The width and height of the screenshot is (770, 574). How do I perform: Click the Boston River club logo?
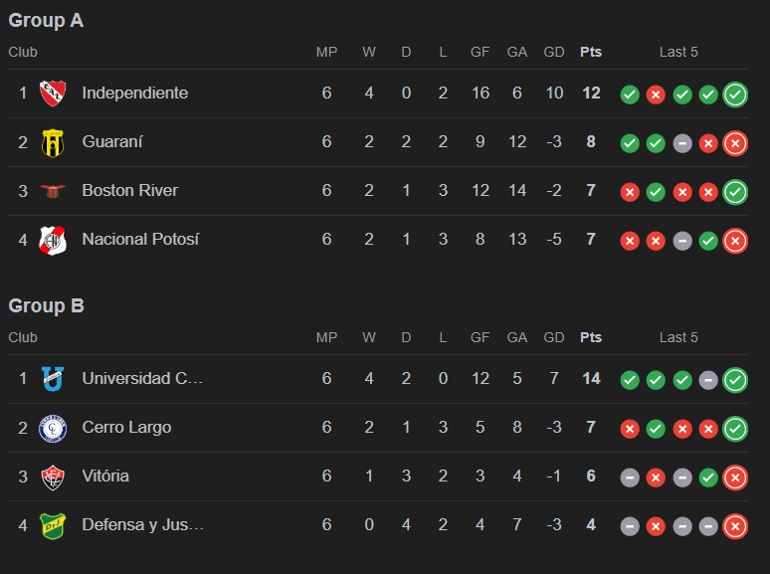52,191
